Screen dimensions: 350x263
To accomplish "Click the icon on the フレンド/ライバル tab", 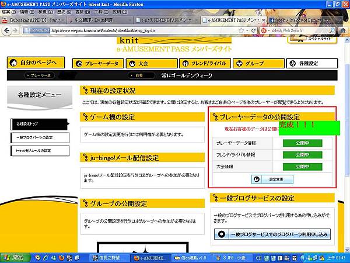I will pos(185,64).
